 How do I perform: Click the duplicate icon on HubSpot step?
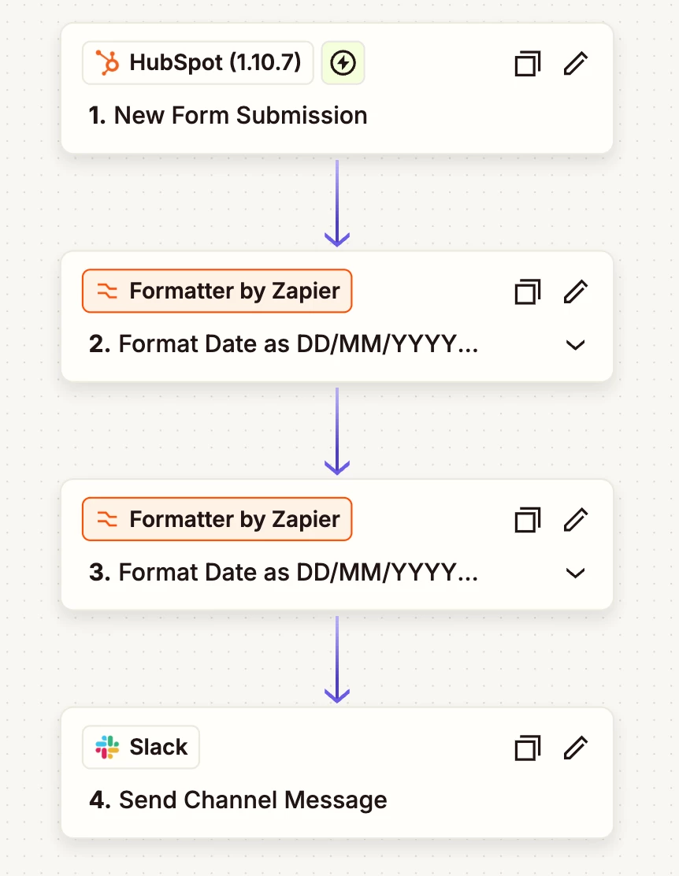point(528,63)
